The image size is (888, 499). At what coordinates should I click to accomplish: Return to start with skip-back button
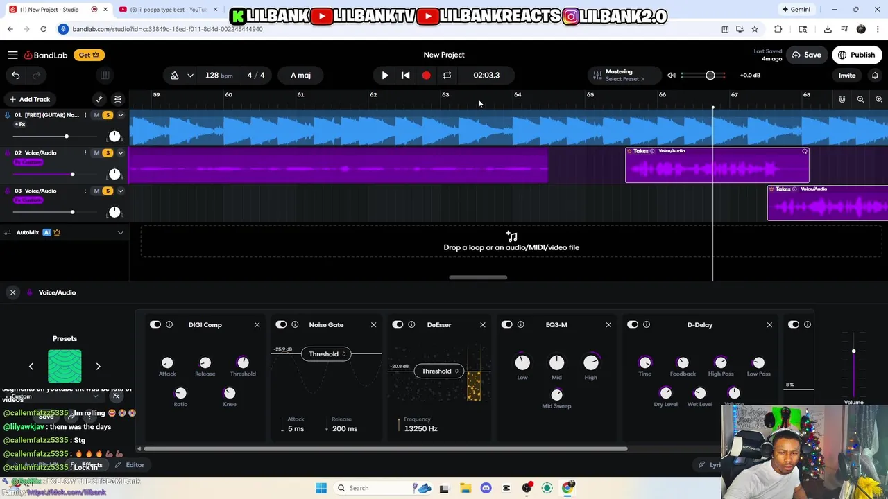coord(406,75)
